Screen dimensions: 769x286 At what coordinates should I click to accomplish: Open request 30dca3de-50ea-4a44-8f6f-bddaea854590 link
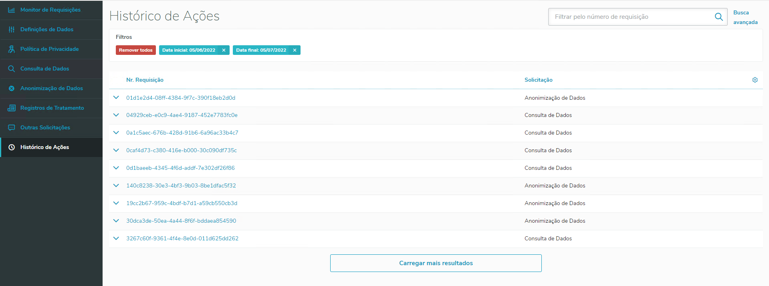tap(181, 221)
